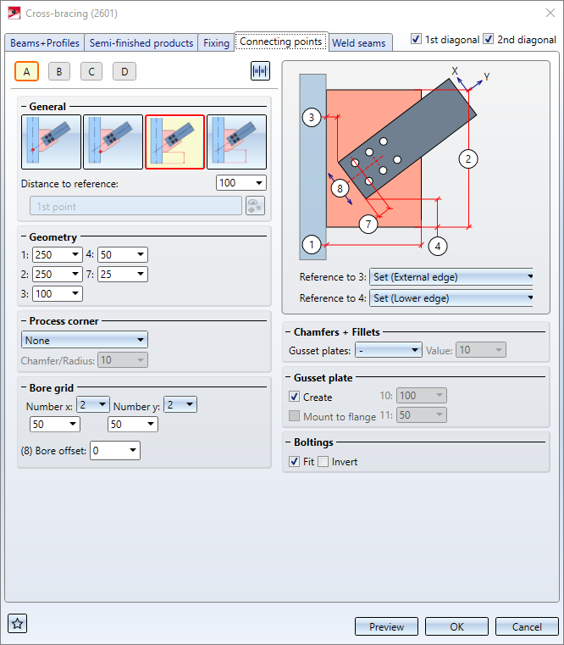Click dimension marker 2 in the diagram
The image size is (564, 645).
[x=467, y=158]
